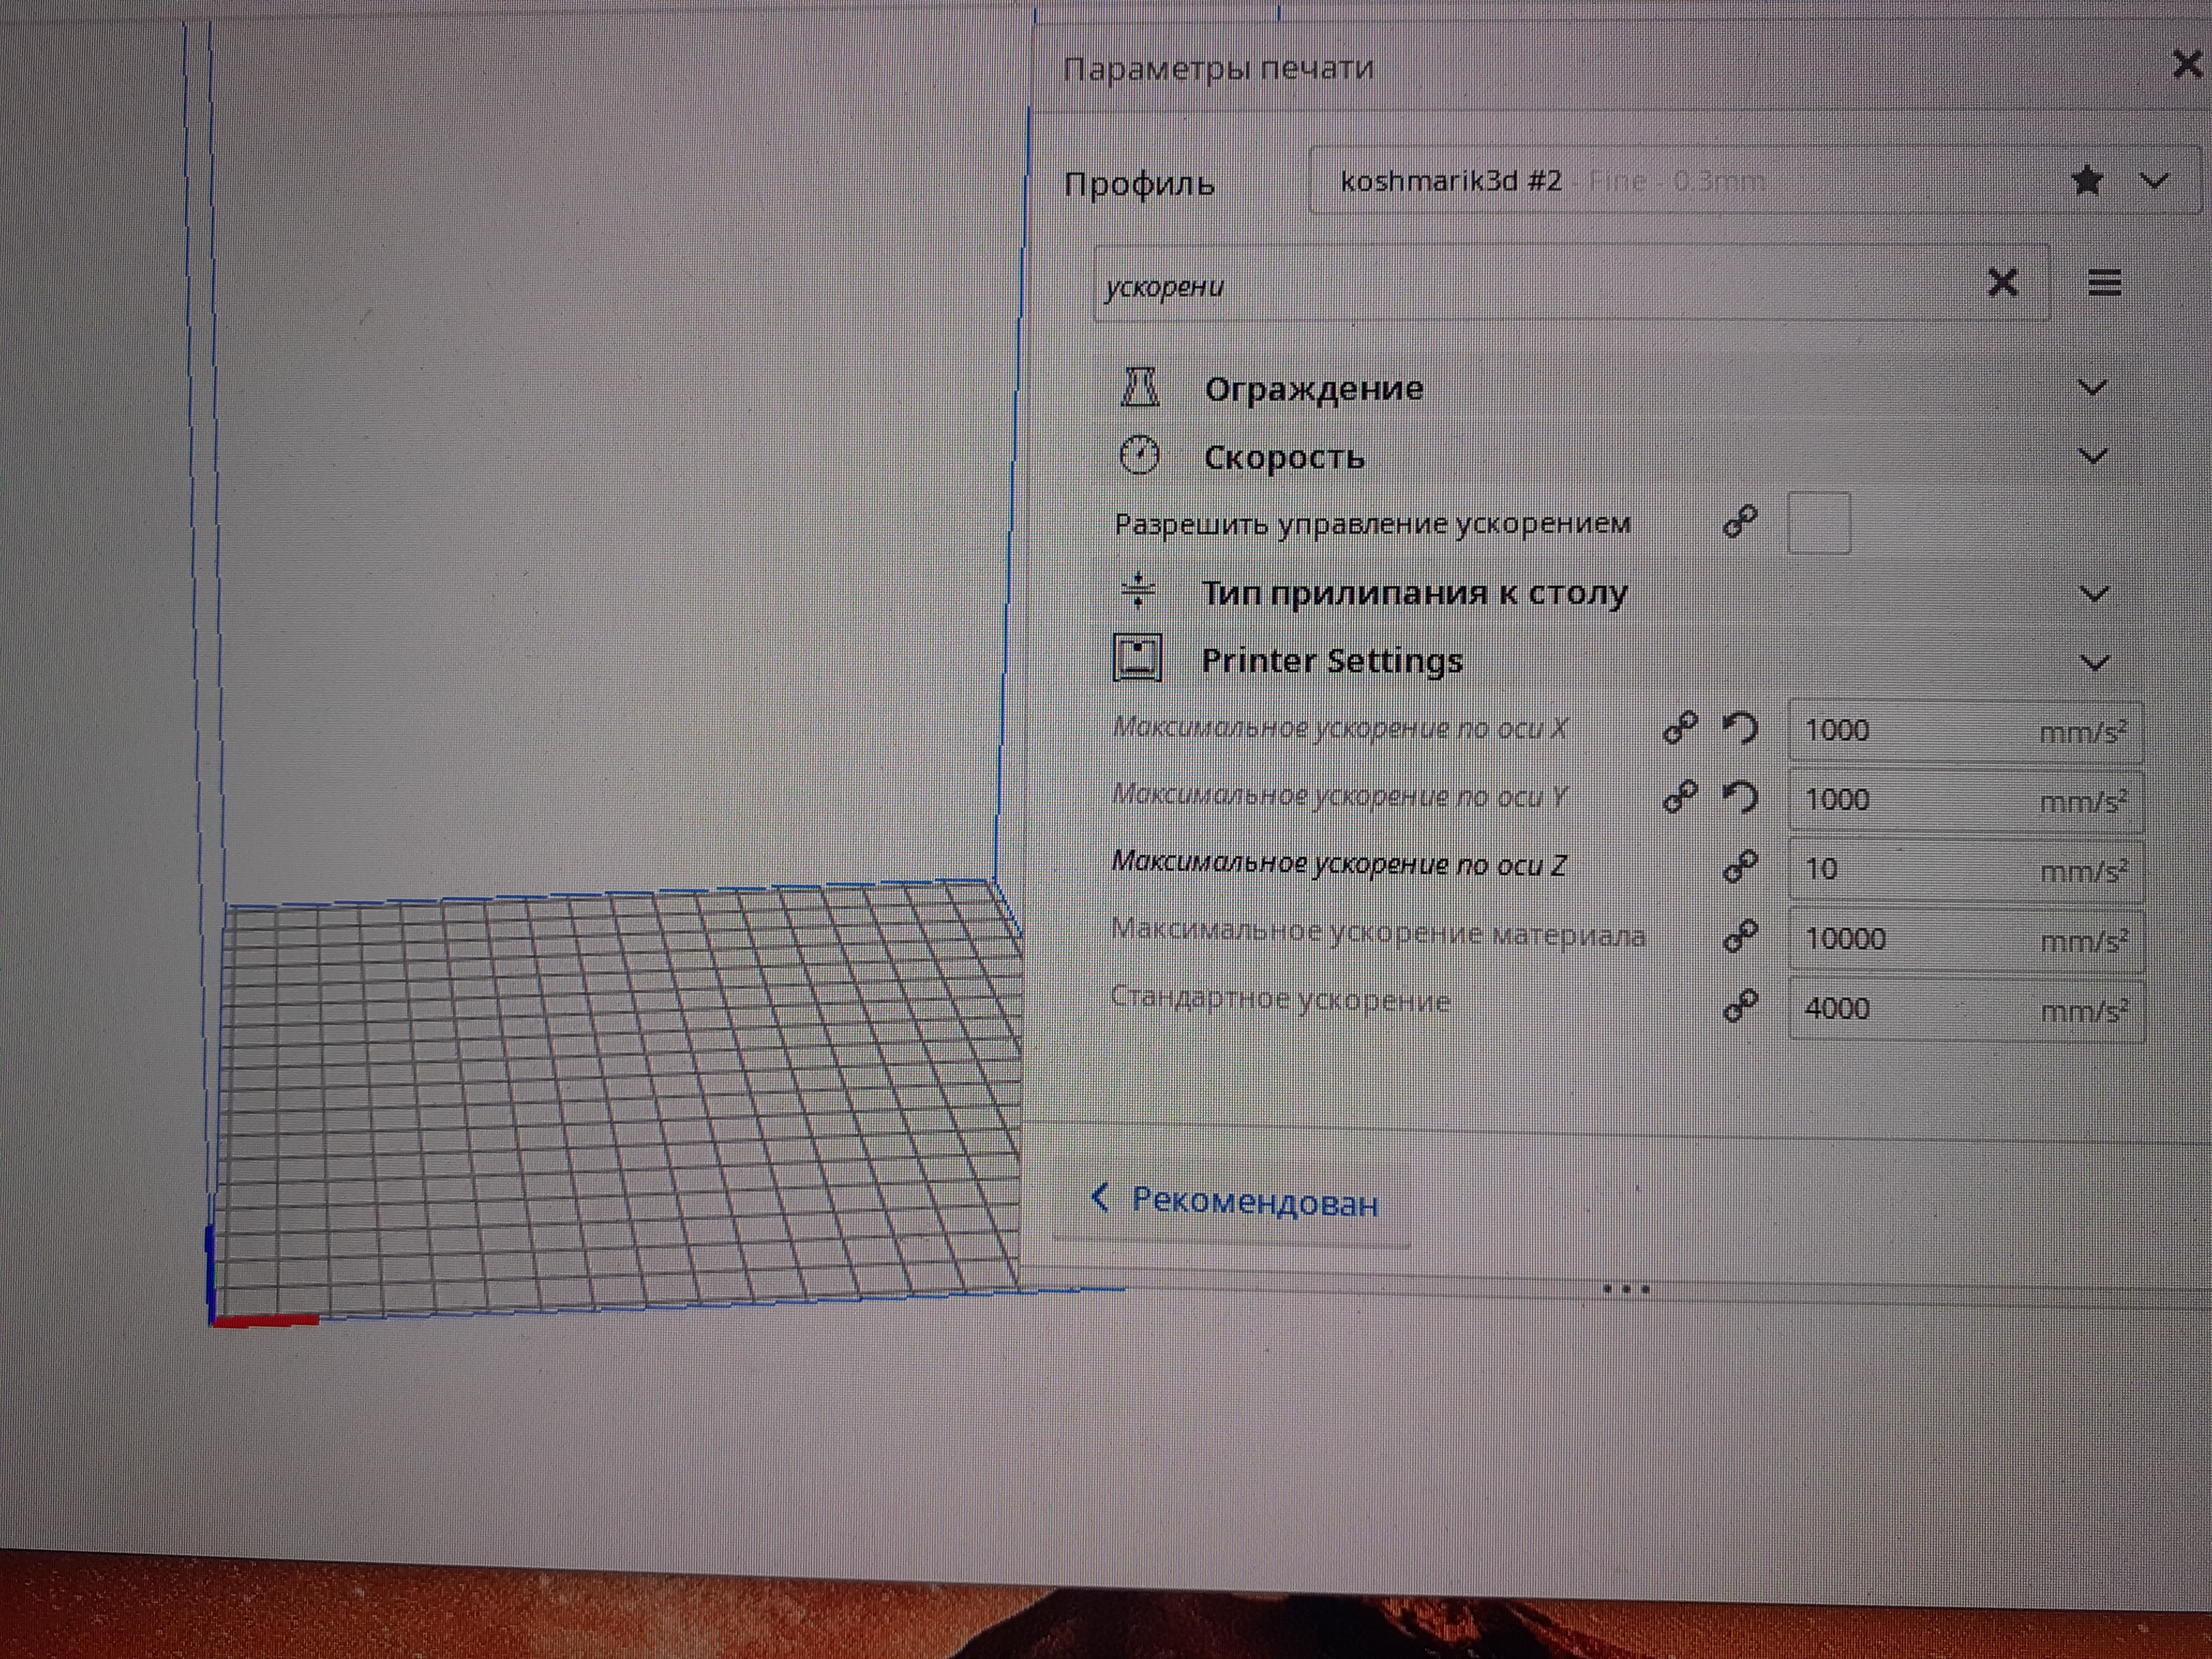
Task: Collapse the Printer Settings section
Action: (2094, 663)
